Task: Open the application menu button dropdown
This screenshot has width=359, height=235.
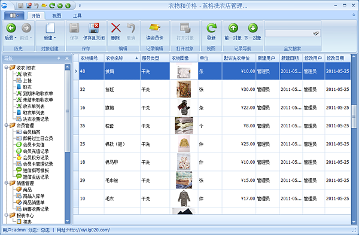Action: point(14,16)
